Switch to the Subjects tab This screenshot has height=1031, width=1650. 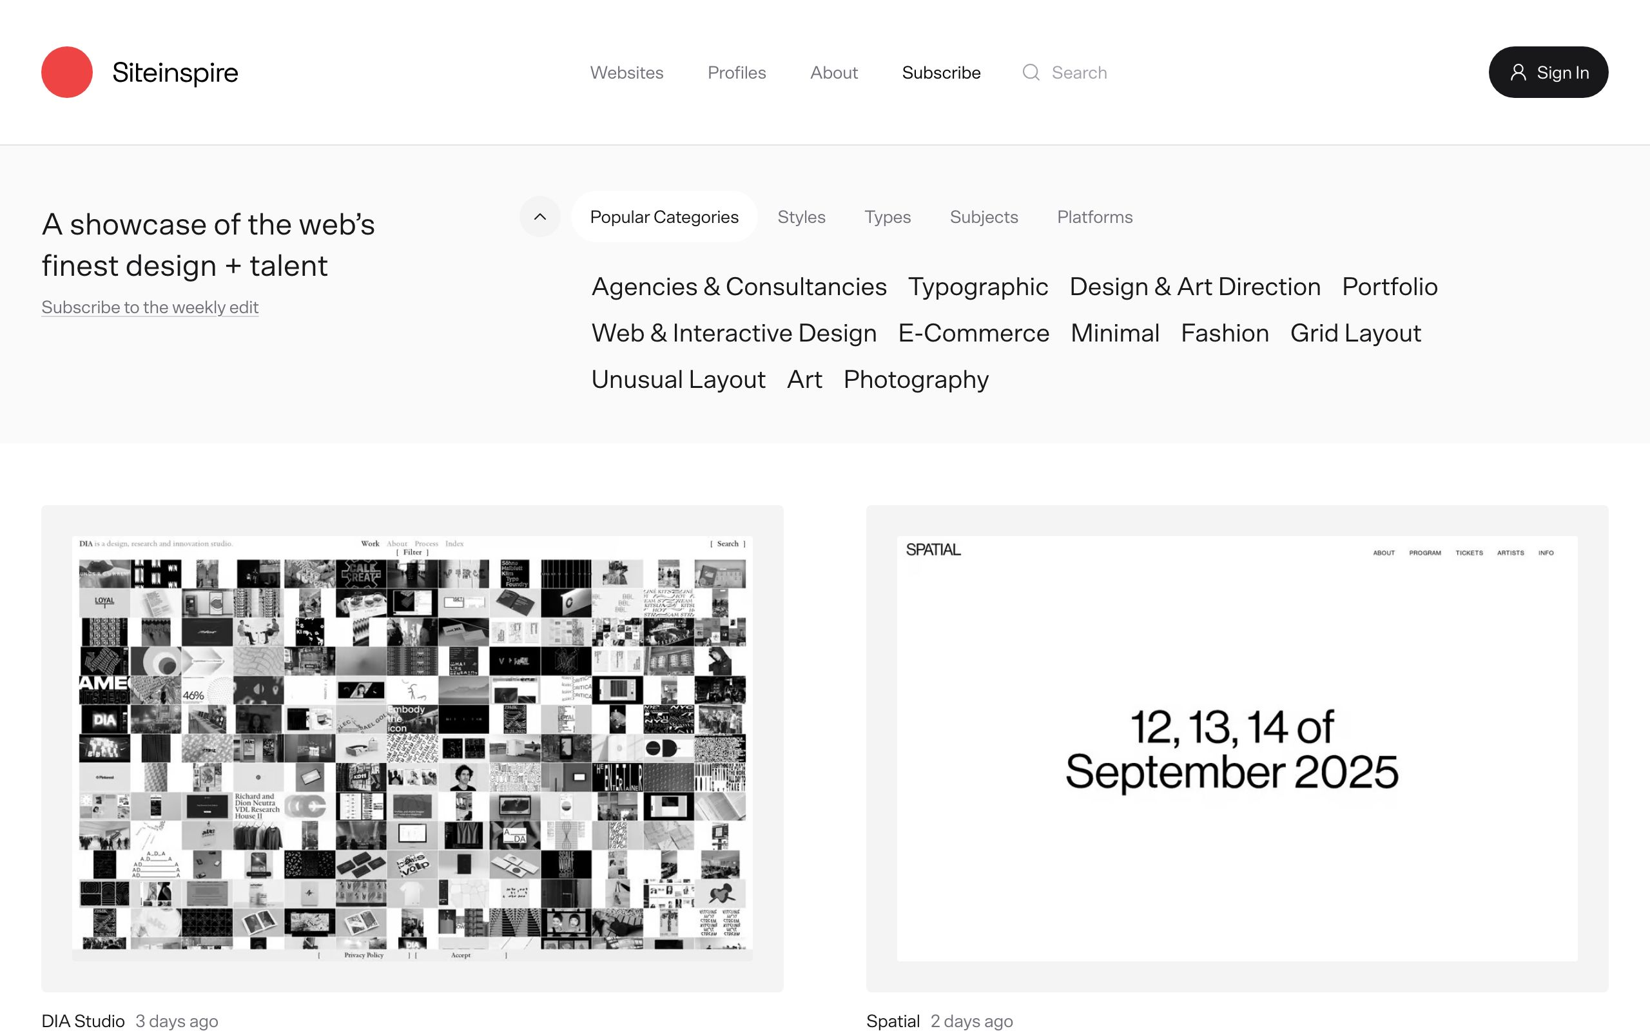tap(983, 217)
